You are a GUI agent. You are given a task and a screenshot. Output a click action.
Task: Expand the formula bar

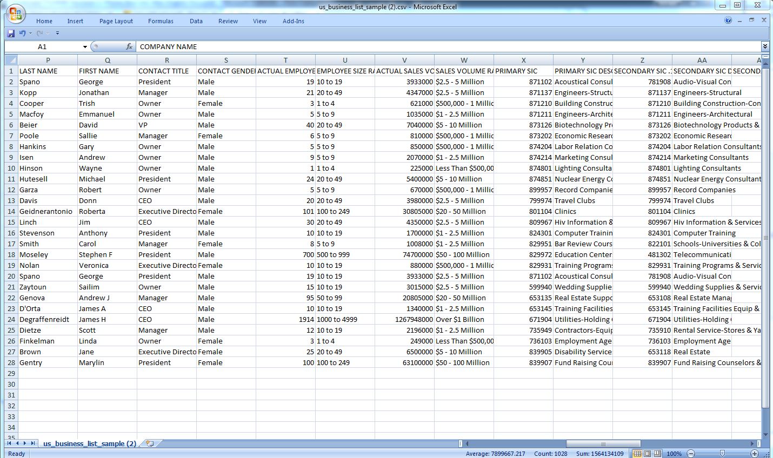coord(765,47)
